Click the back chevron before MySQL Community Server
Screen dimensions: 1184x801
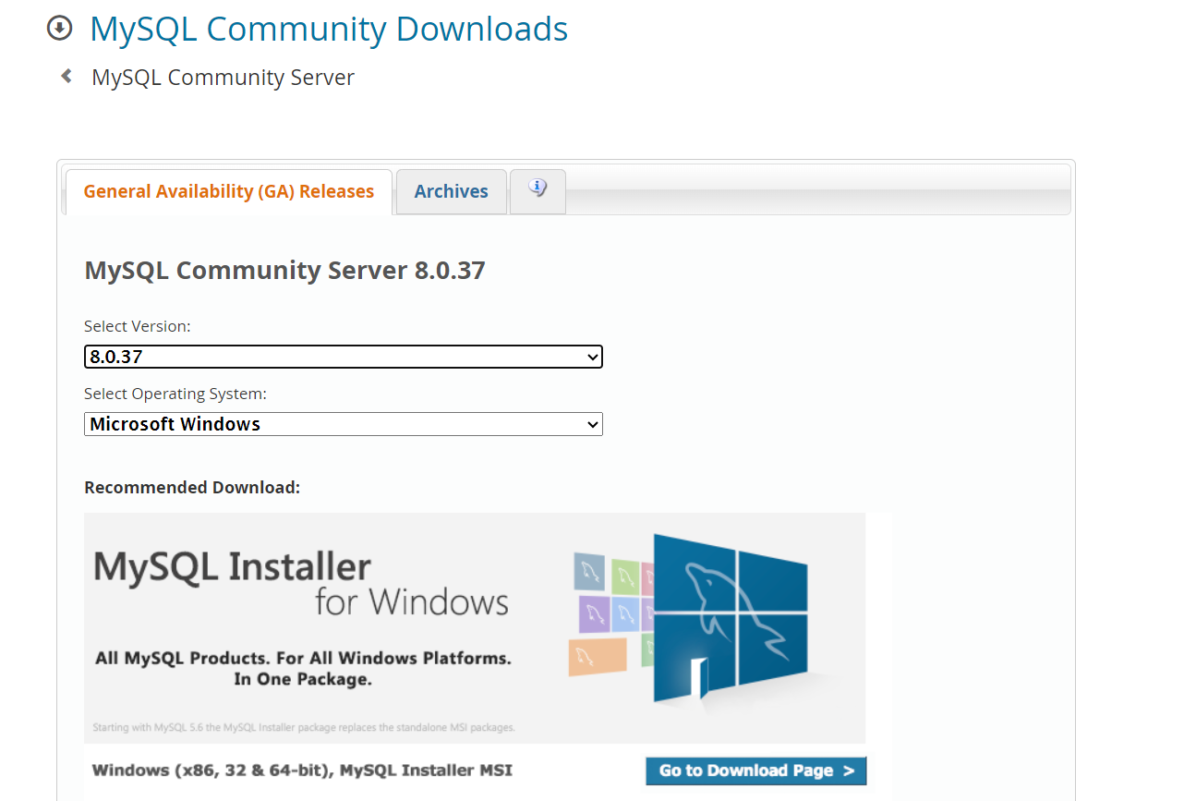click(66, 77)
